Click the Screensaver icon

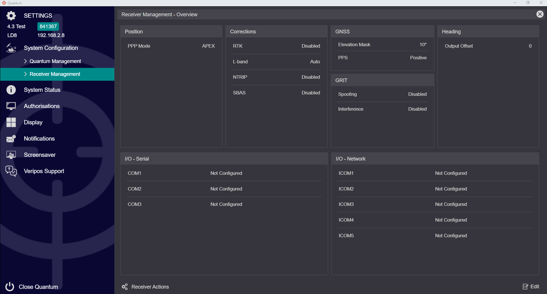[x=11, y=155]
